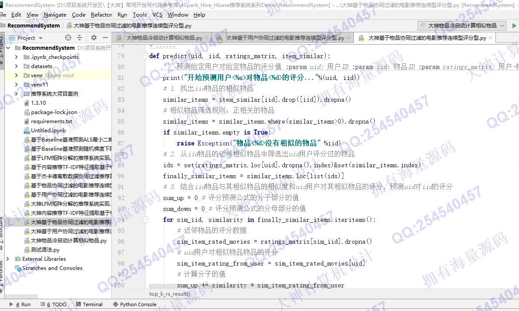Image resolution: width=519 pixels, height=311 pixels.
Task: Select 基于杰卡德离散数据协同过滤 file
Action: point(71,176)
